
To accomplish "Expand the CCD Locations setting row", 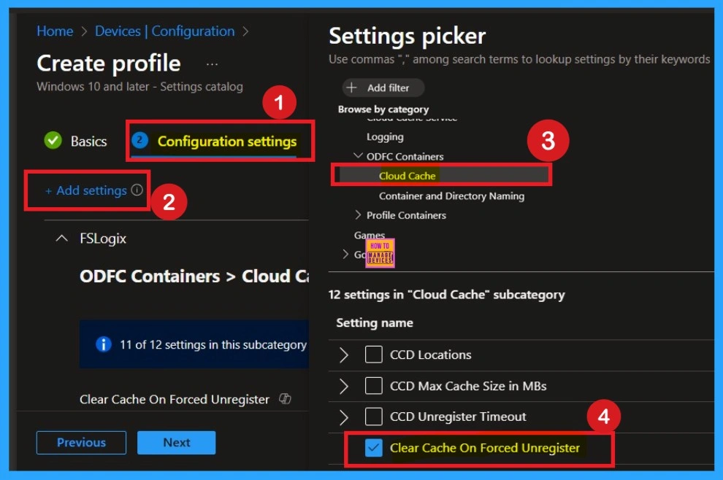I will point(344,355).
